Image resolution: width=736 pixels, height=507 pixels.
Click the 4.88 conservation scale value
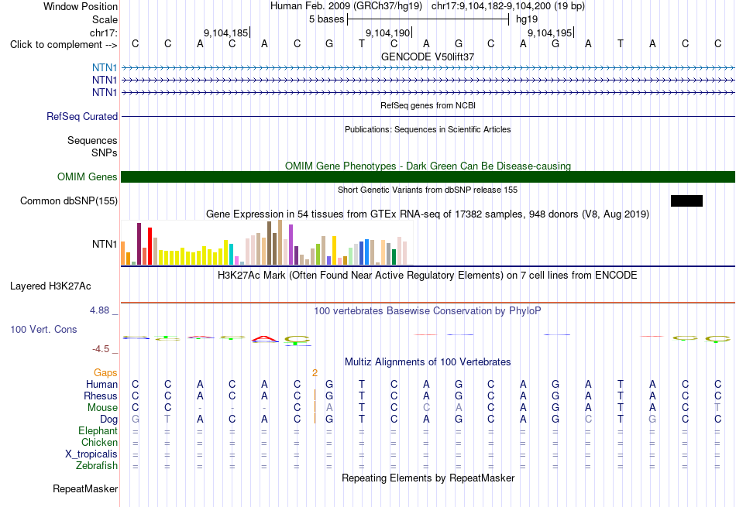pos(99,310)
